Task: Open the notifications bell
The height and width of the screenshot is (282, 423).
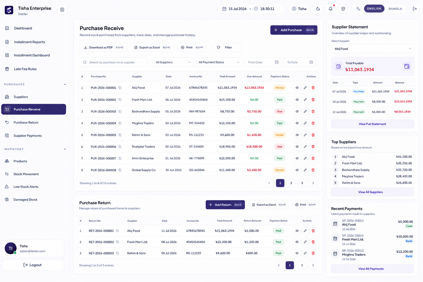Action: click(x=330, y=9)
